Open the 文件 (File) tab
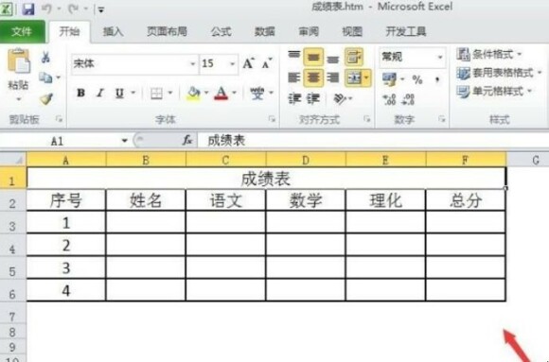This screenshot has width=549, height=362. [x=22, y=32]
